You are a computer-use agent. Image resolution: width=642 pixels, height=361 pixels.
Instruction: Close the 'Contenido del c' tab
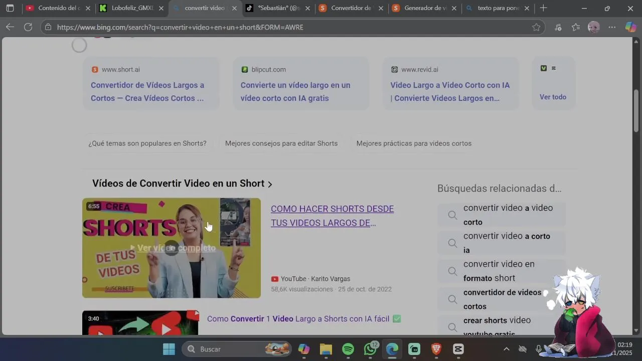click(88, 8)
